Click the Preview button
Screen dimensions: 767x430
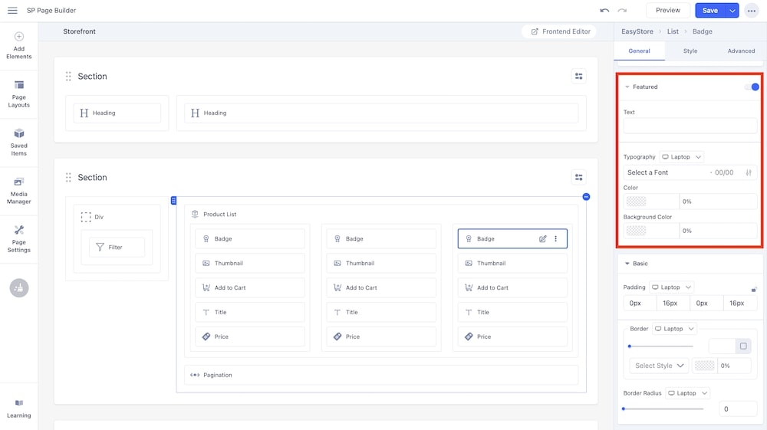tap(667, 11)
